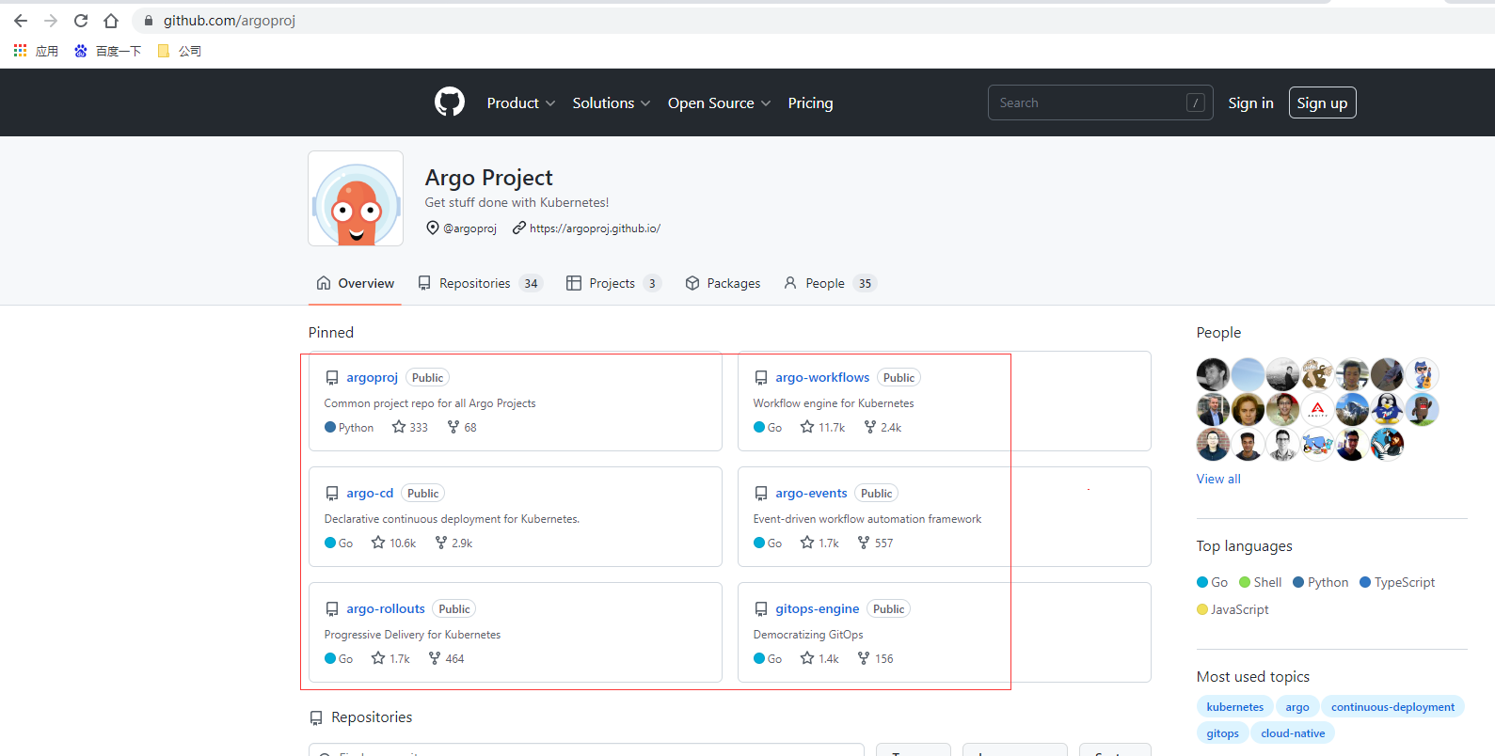
Task: Open the argo-rollouts repository link
Action: point(386,608)
